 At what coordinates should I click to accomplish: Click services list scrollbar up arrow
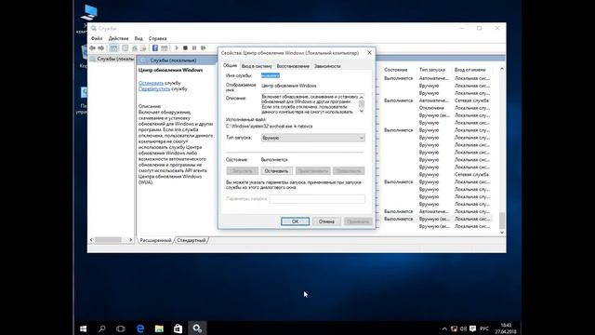click(x=502, y=69)
